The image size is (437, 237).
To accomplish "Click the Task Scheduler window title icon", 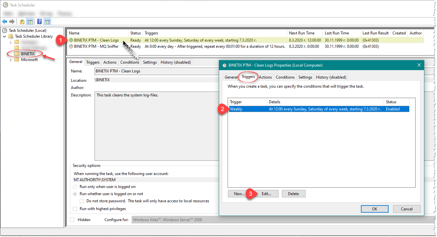I will (6, 5).
